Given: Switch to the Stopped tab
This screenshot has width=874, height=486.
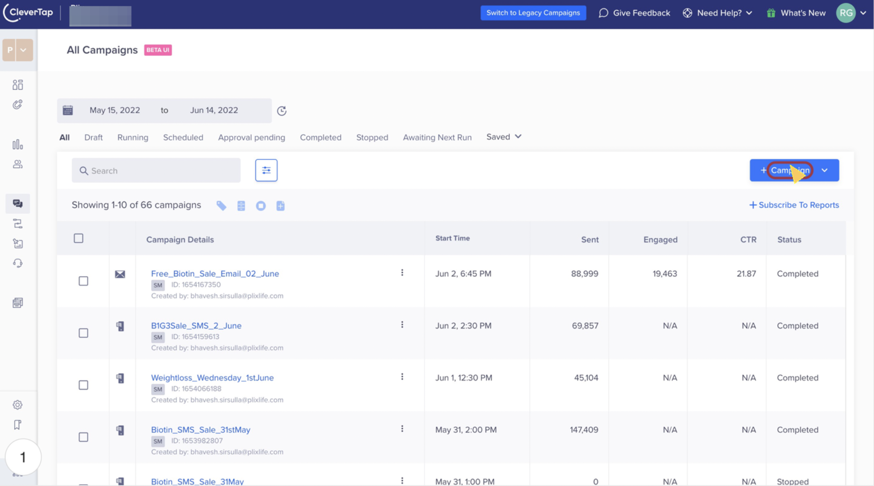Looking at the screenshot, I should coord(372,137).
